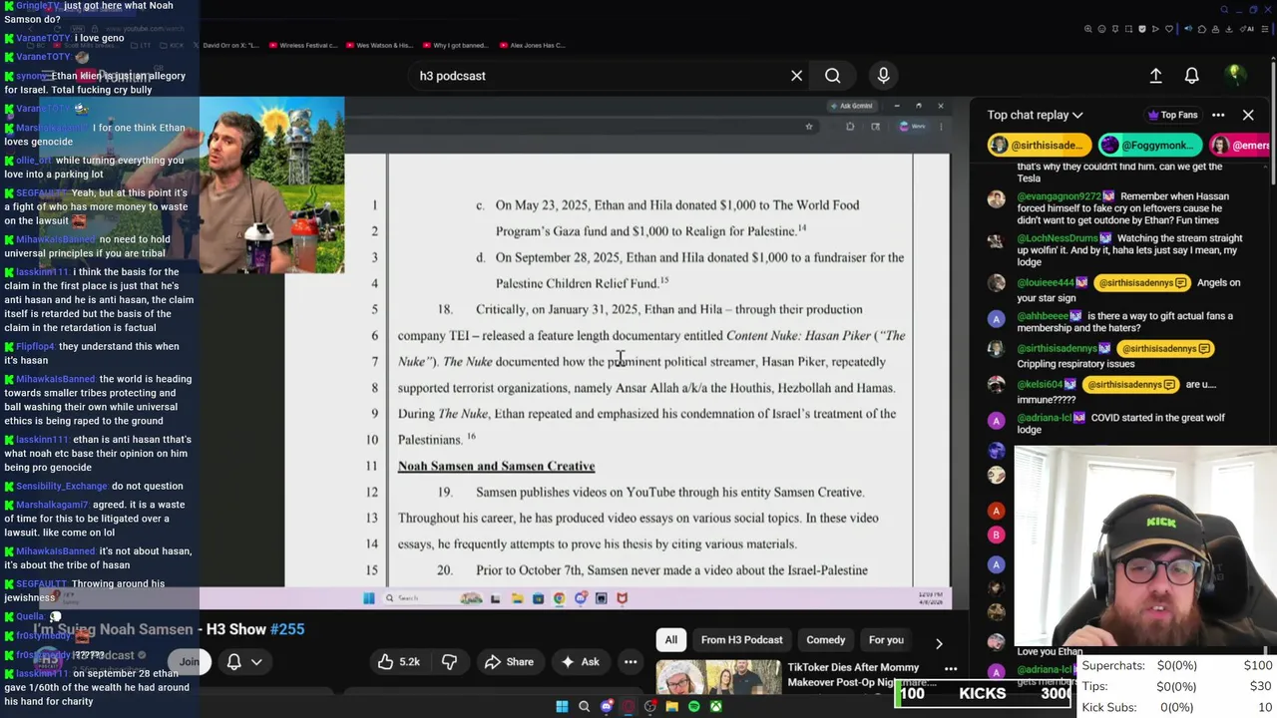Click McAfee icon in streamed video's taskbar
This screenshot has width=1277, height=718.
pos(622,598)
